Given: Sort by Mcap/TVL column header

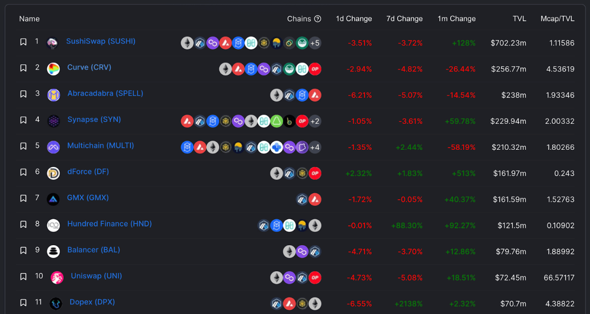Looking at the screenshot, I should coord(557,19).
